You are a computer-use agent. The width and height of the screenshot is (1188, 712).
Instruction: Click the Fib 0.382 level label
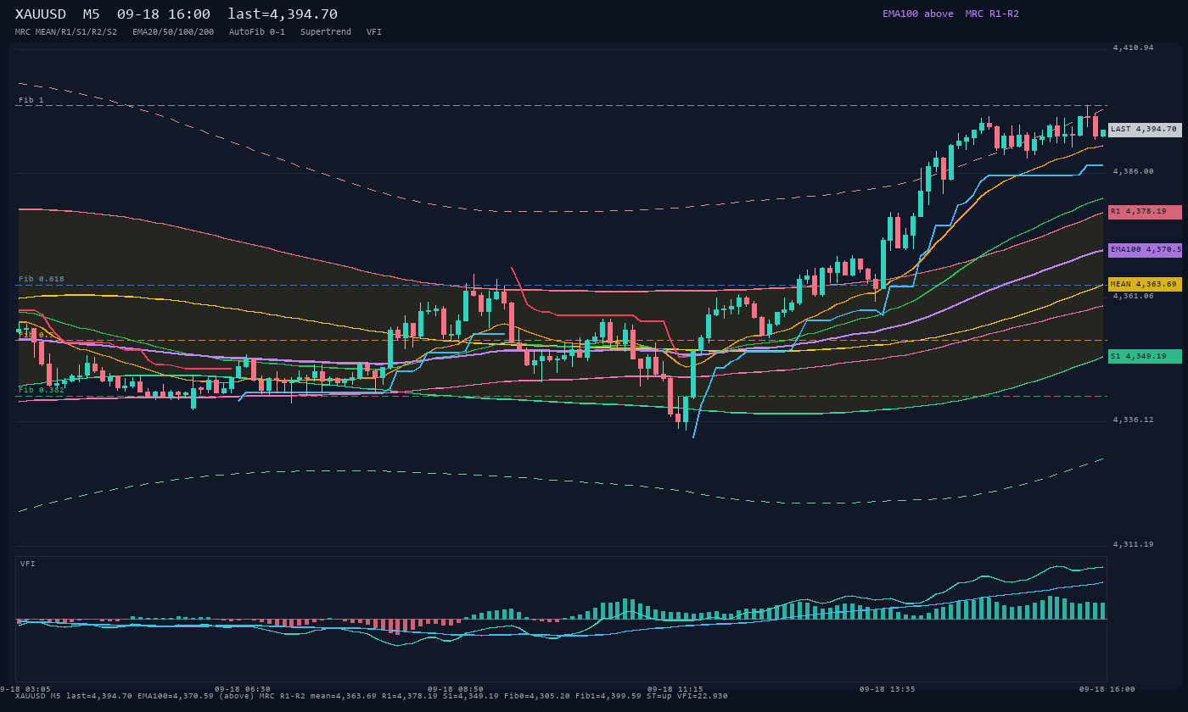[x=42, y=390]
